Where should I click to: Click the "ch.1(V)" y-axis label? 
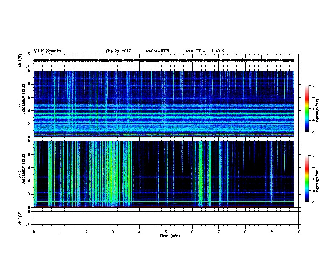point(20,60)
